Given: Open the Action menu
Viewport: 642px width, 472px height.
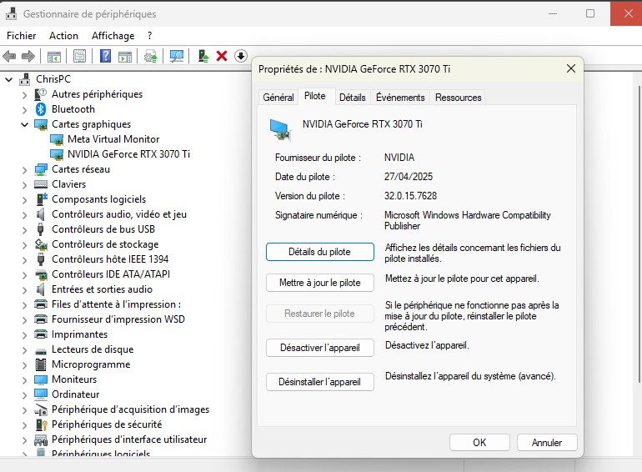Looking at the screenshot, I should [x=63, y=36].
